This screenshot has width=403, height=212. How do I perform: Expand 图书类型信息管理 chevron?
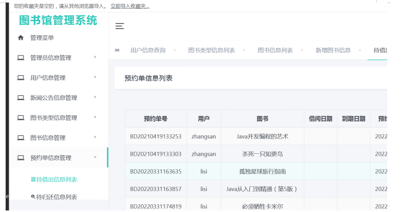point(95,117)
